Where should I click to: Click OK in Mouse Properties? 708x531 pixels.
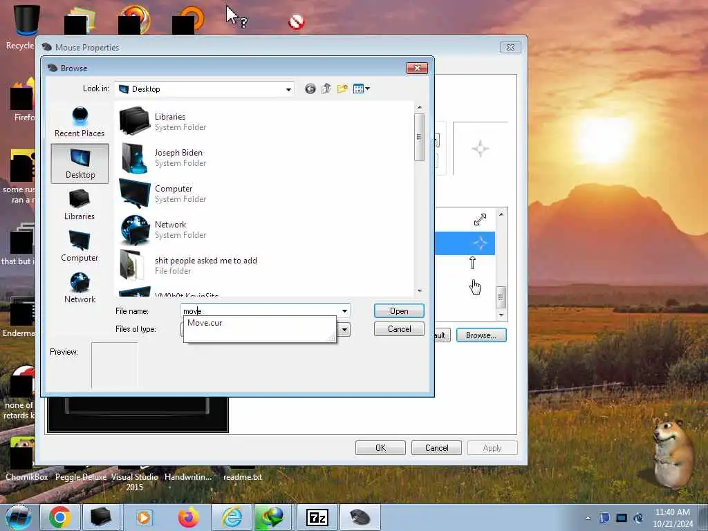pos(380,447)
